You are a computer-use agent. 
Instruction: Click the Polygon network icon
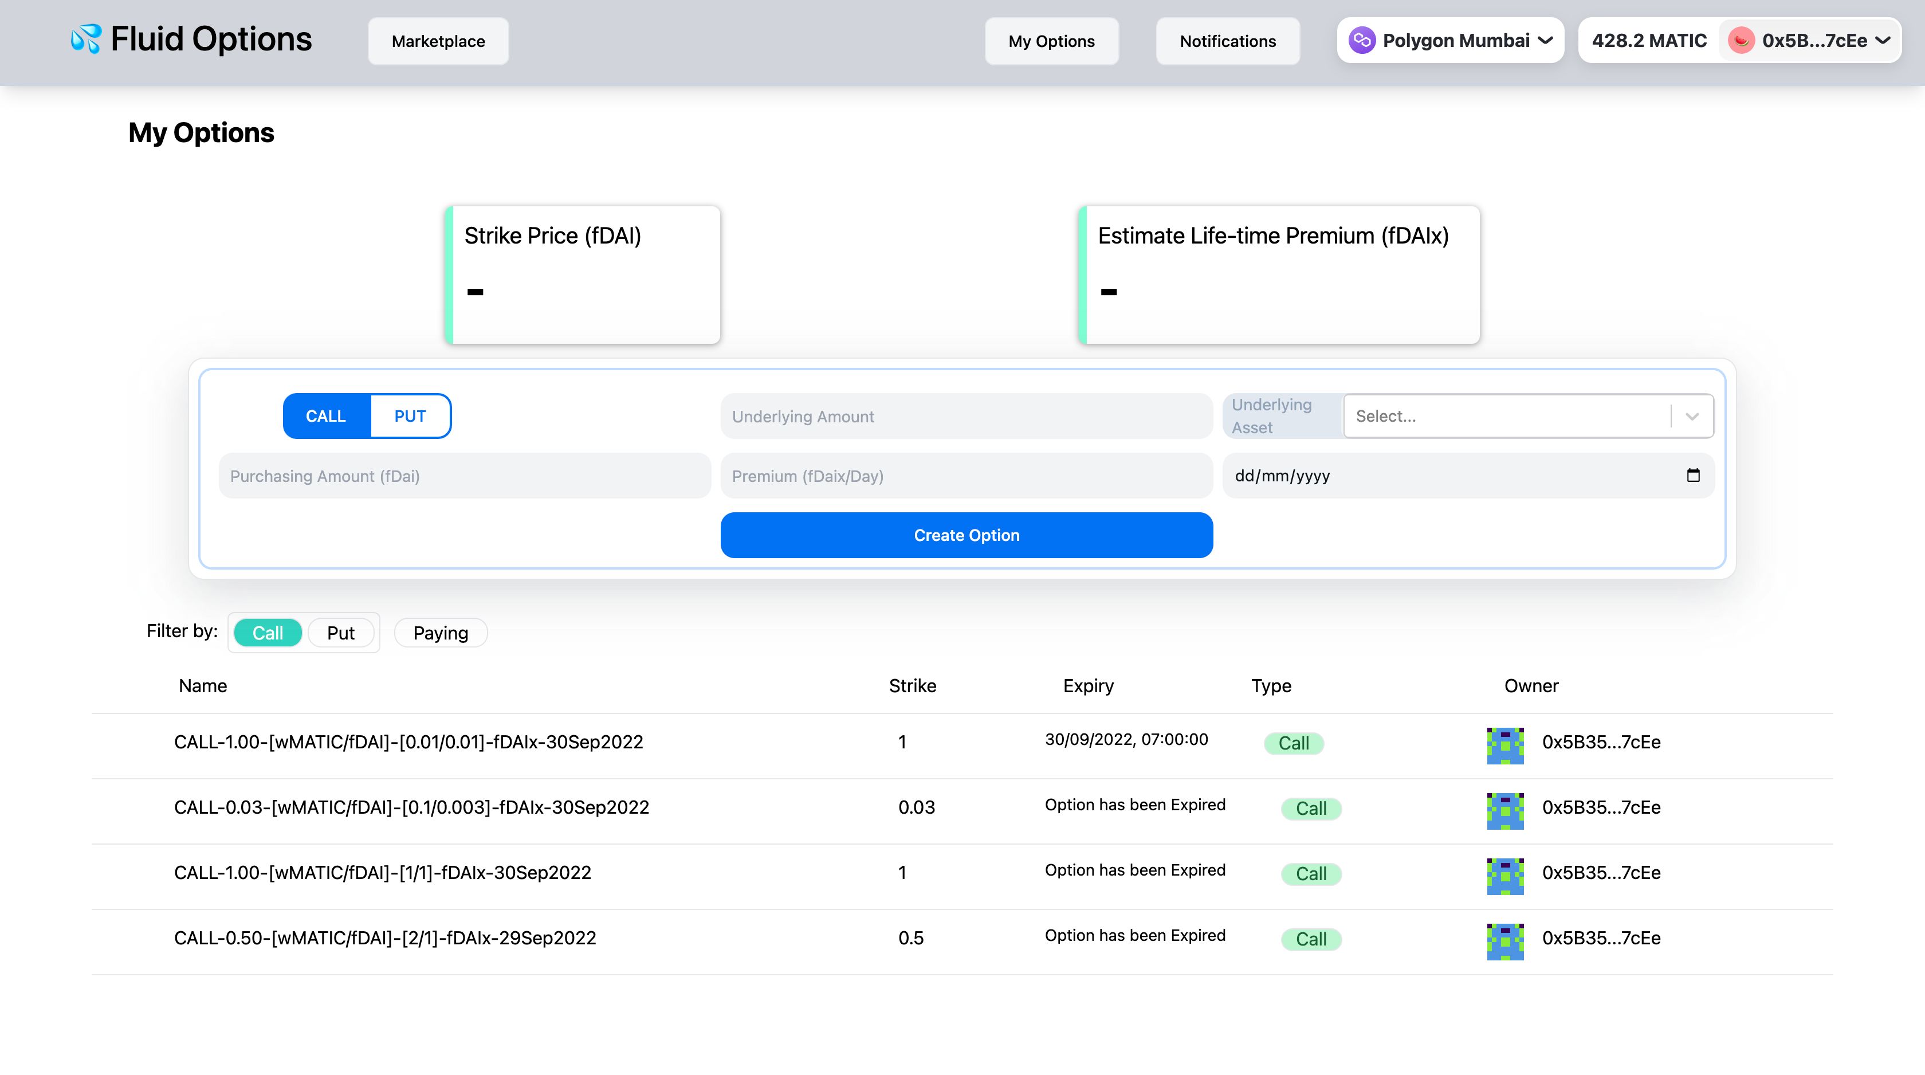pos(1362,40)
